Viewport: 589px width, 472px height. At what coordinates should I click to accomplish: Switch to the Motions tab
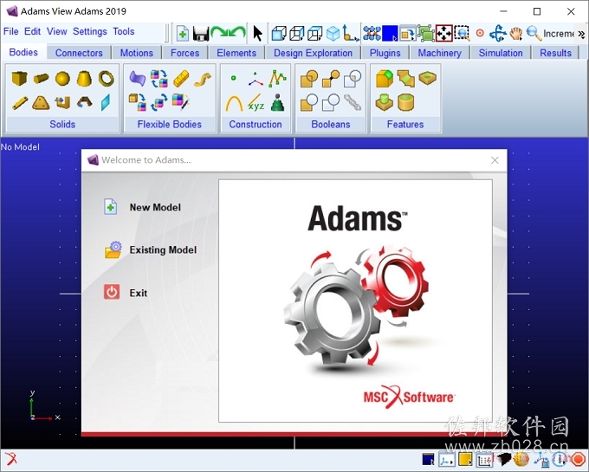click(x=137, y=53)
